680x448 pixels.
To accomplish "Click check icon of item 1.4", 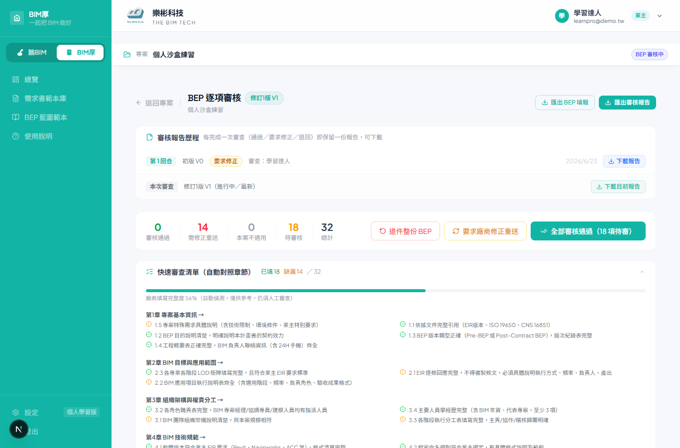I will point(149,345).
